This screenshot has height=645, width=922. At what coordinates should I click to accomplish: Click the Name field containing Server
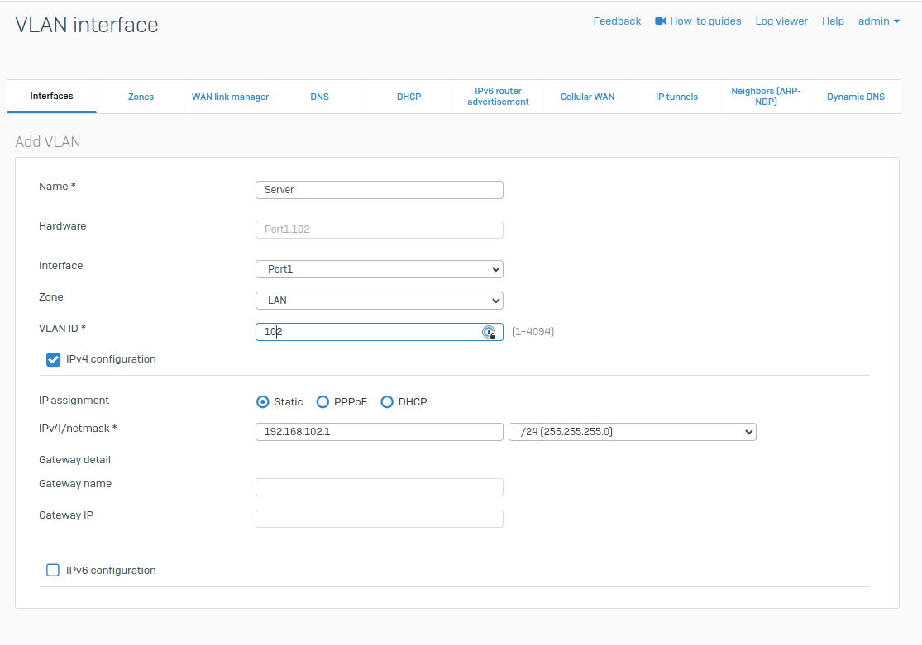(x=380, y=190)
